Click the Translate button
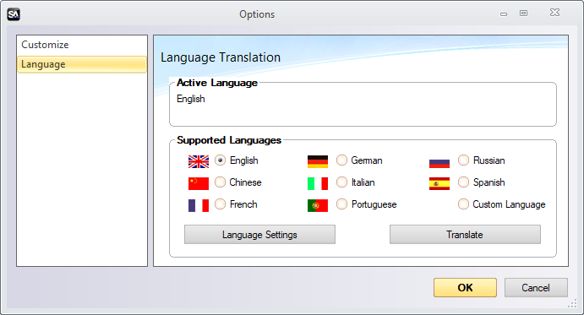The width and height of the screenshot is (584, 315). pyautogui.click(x=465, y=235)
